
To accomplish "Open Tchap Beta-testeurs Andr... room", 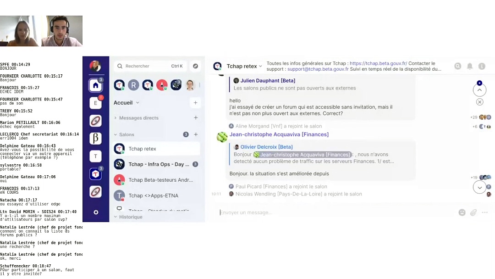I will pos(157,180).
